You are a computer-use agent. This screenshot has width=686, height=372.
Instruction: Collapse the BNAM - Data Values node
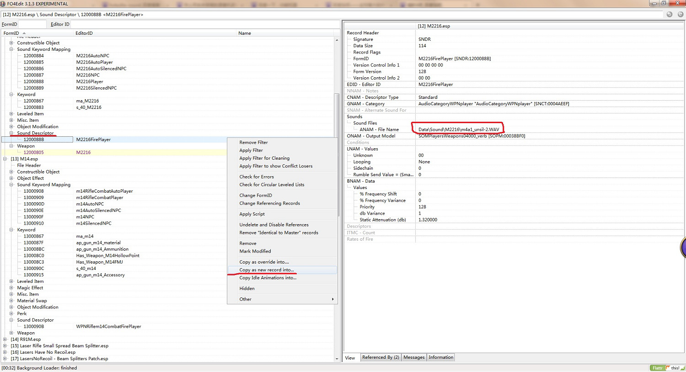tap(349, 188)
